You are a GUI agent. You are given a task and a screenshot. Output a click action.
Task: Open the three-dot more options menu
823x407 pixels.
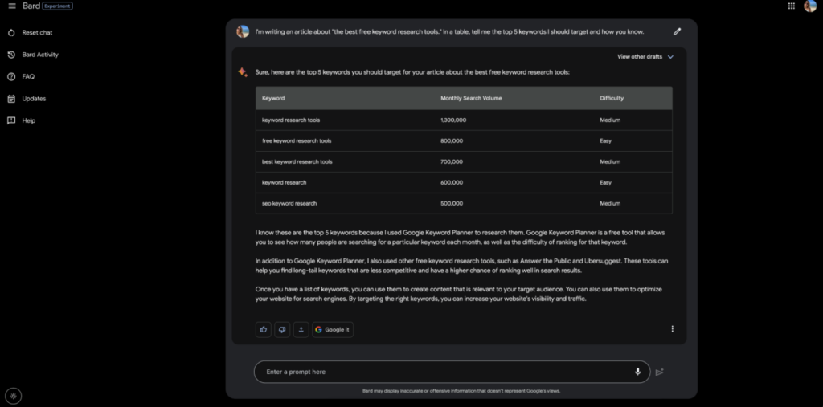coord(673,329)
